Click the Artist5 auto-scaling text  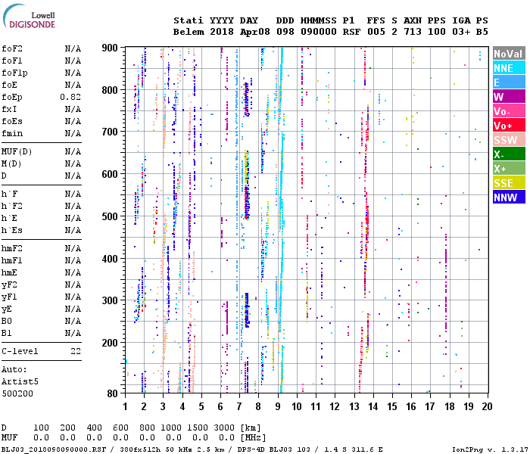[20, 381]
